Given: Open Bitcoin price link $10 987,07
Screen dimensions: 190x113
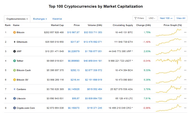Looking at the screenshot, I should (x=73, y=32).
